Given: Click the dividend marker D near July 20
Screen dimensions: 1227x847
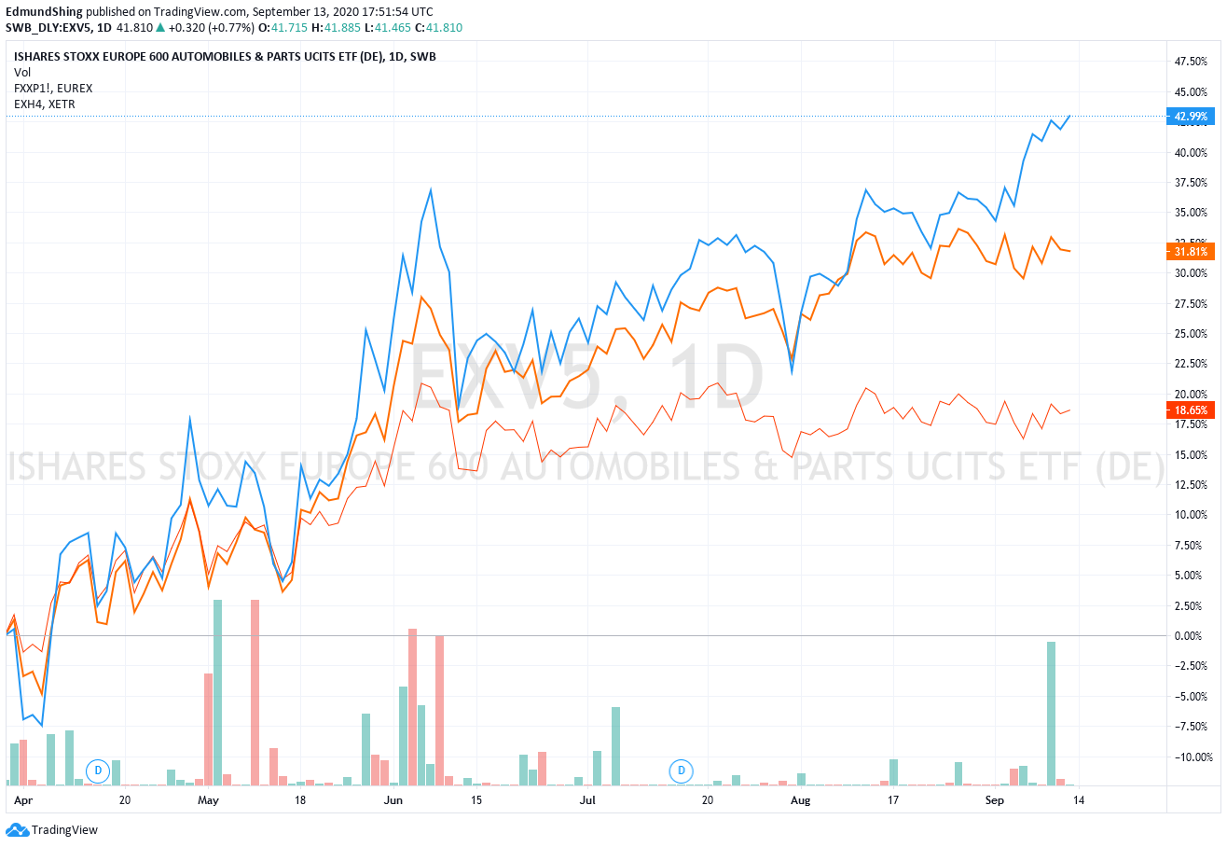Looking at the screenshot, I should 682,771.
